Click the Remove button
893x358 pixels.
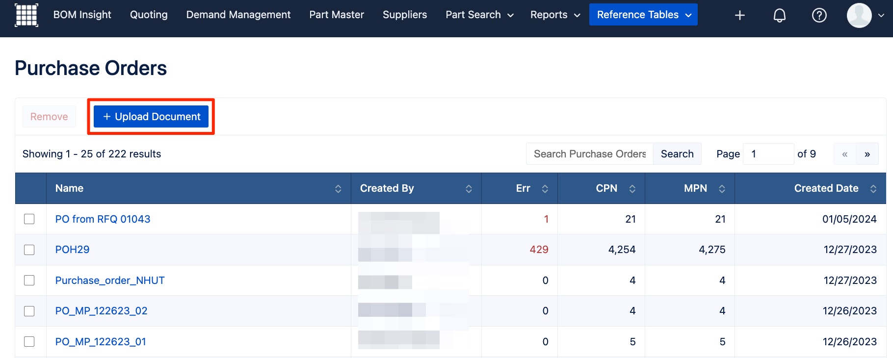[x=49, y=117]
